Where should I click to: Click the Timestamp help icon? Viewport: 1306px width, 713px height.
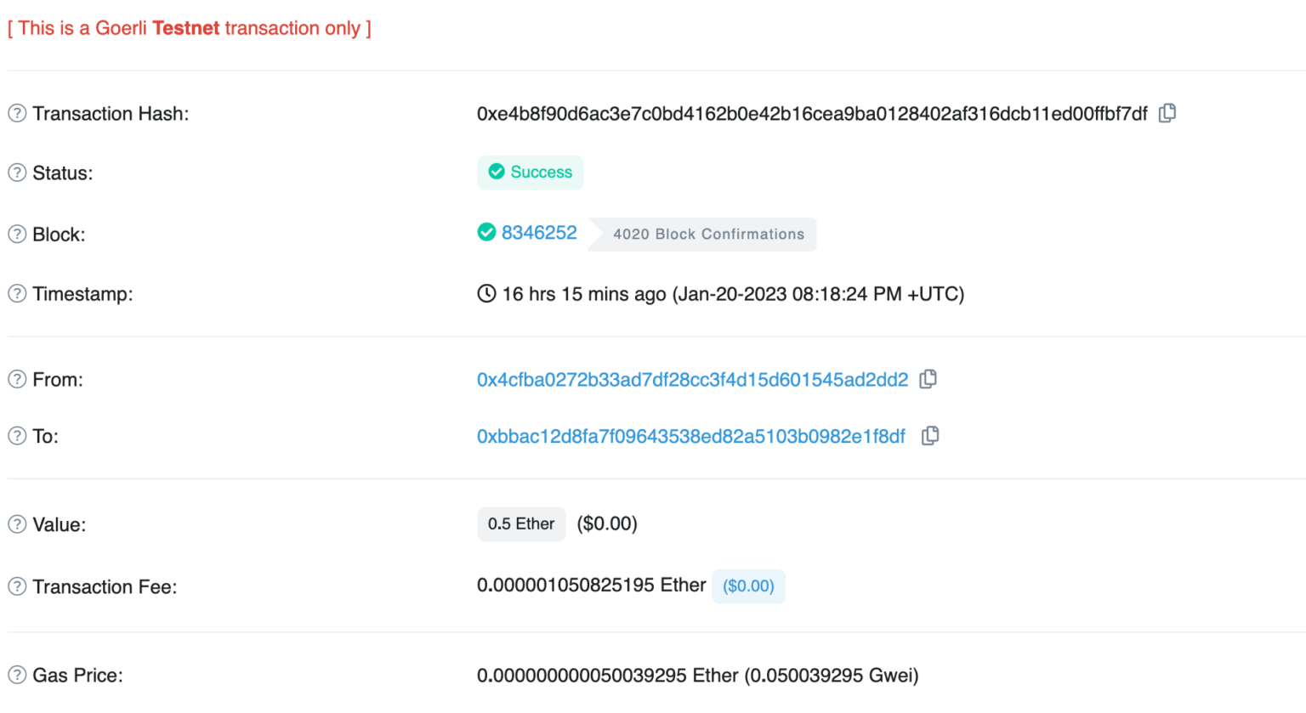16,293
